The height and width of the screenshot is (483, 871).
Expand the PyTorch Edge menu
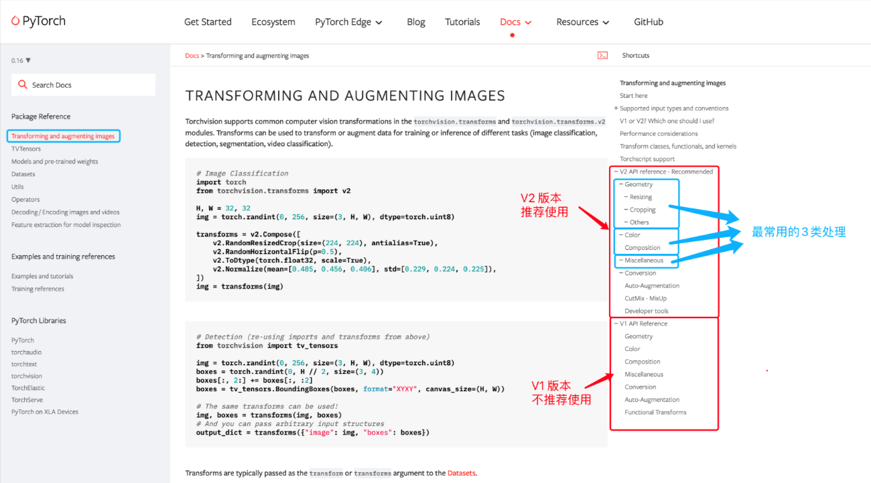[x=348, y=22]
